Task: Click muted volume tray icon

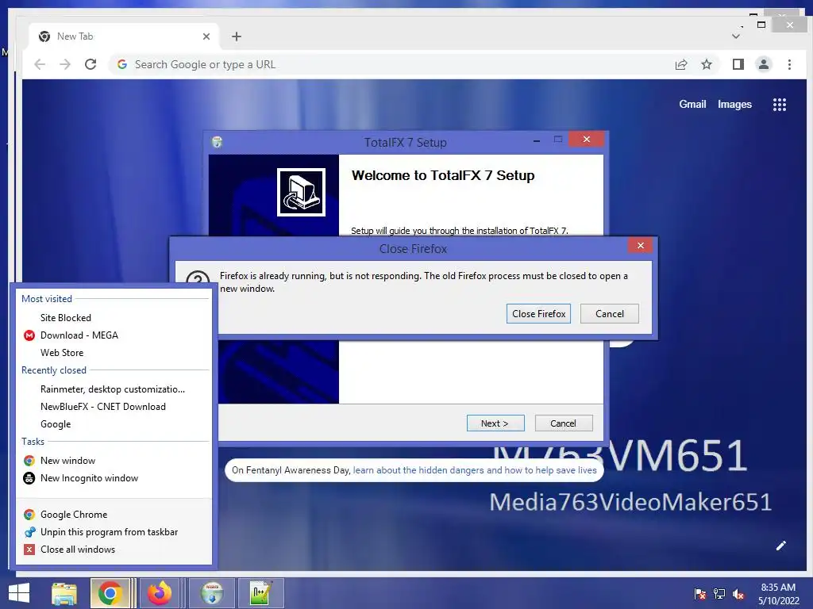Action: coord(738,593)
